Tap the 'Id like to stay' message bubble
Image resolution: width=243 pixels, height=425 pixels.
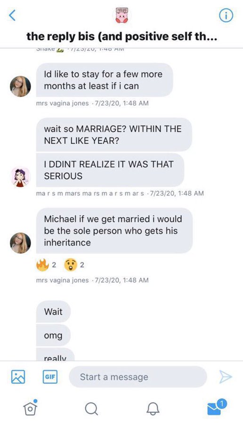pyautogui.click(x=105, y=80)
